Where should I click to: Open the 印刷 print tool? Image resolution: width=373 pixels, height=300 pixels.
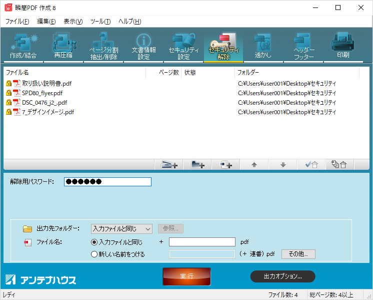[x=343, y=46]
